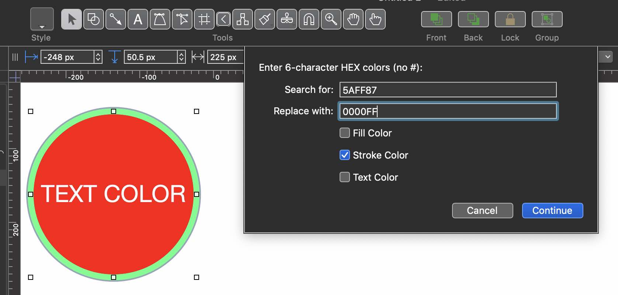Bring object to Front
Image resolution: width=618 pixels, height=295 pixels.
tap(437, 19)
